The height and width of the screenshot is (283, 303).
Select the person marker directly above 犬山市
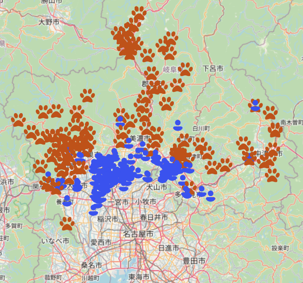click(148, 176)
